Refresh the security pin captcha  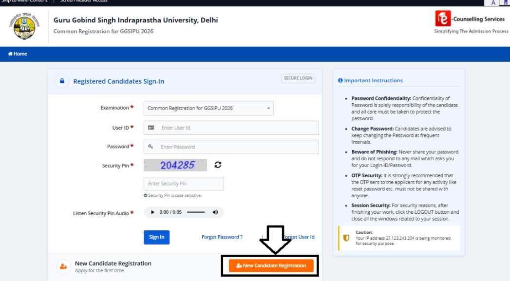point(218,165)
